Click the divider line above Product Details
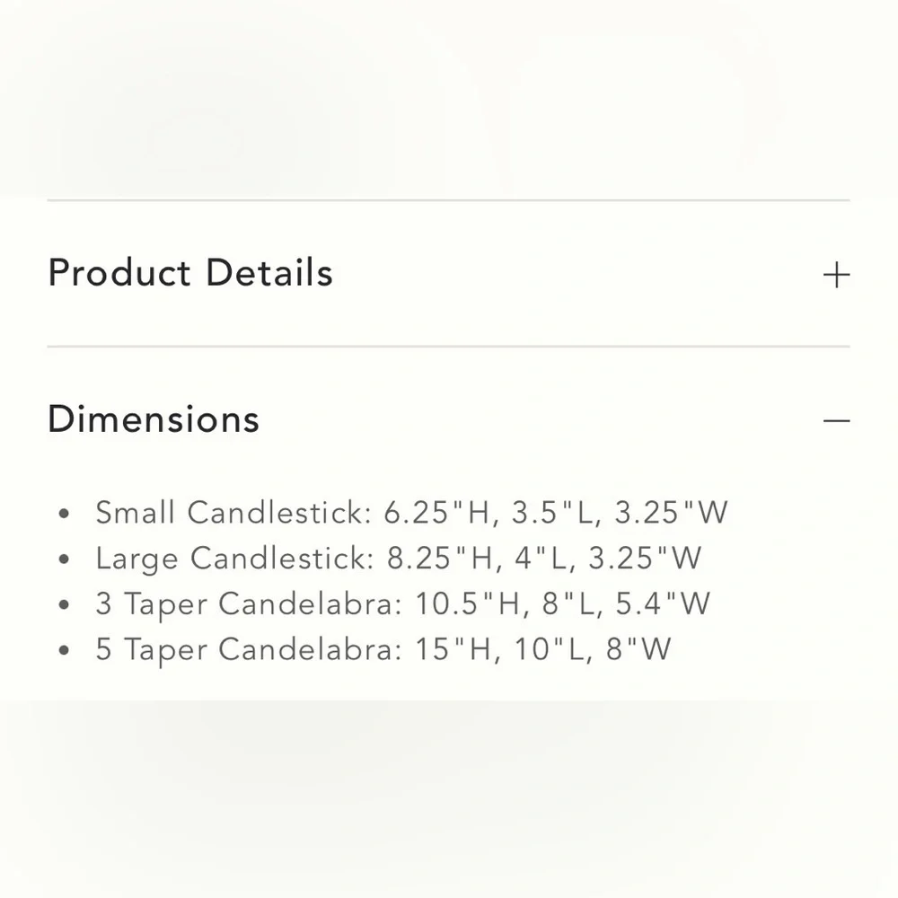The image size is (898, 898). click(x=448, y=200)
